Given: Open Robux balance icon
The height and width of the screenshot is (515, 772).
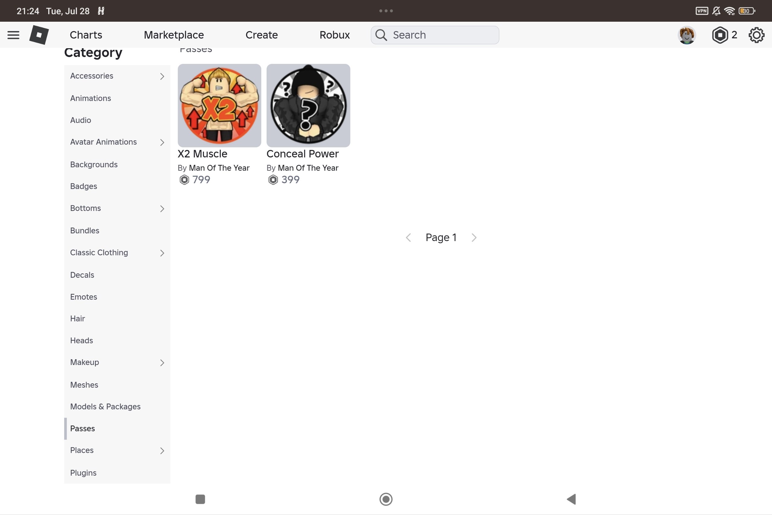Looking at the screenshot, I should pyautogui.click(x=720, y=35).
